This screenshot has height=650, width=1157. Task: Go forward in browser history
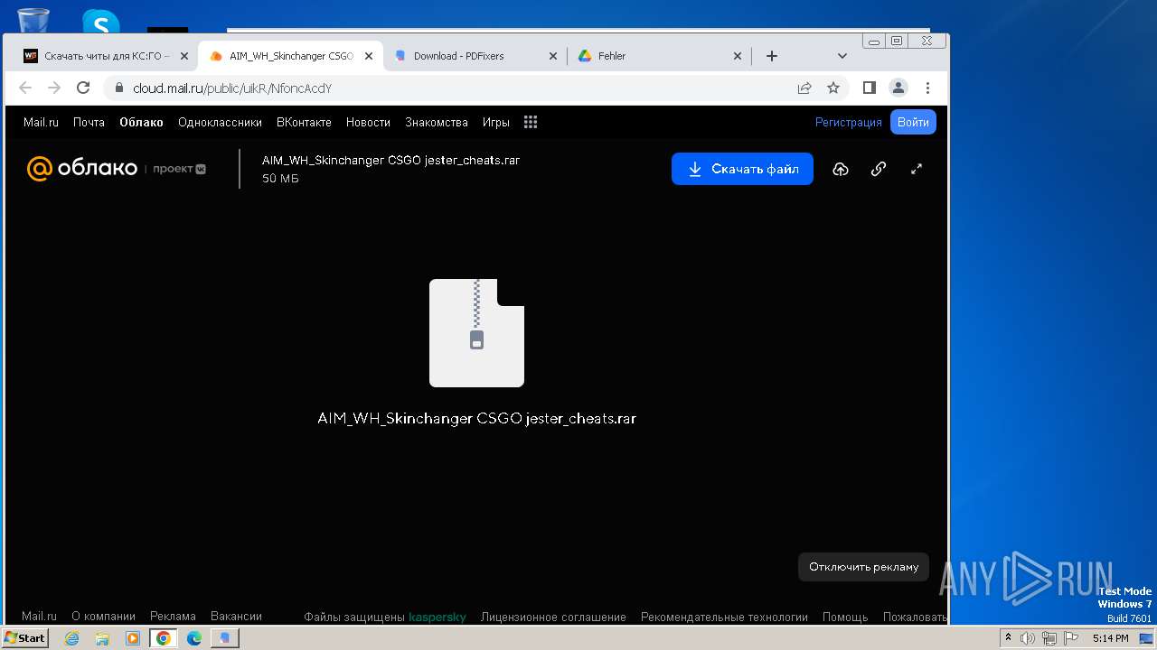54,88
